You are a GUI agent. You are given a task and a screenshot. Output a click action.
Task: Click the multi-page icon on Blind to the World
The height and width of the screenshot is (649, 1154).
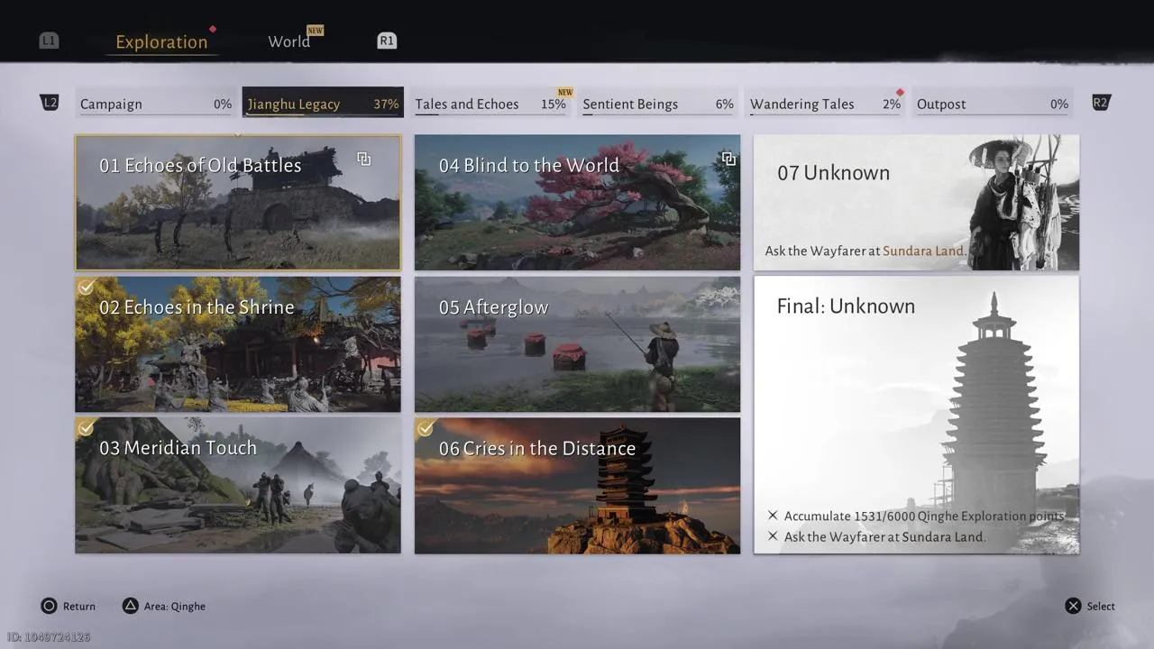pyautogui.click(x=728, y=159)
